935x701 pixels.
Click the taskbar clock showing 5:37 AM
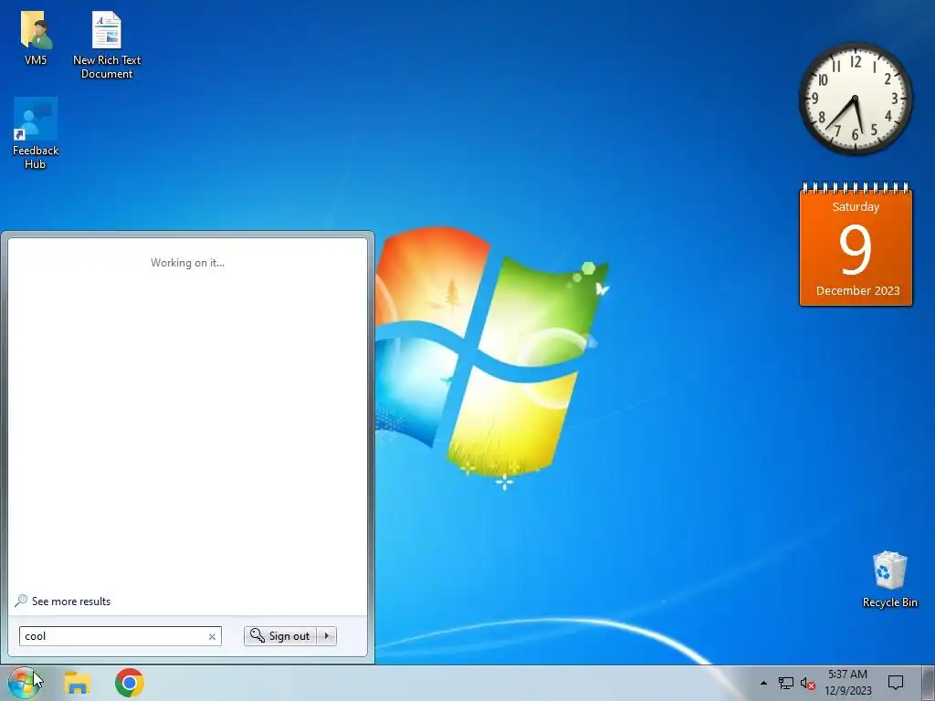848,683
